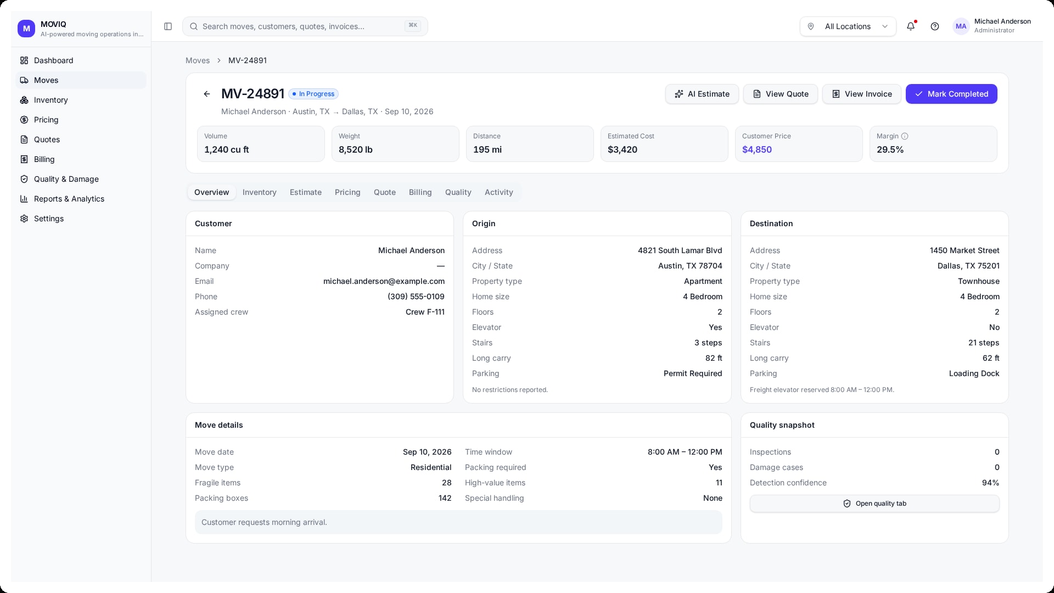
Task: Click the 29.5% margin value
Action: tap(890, 149)
